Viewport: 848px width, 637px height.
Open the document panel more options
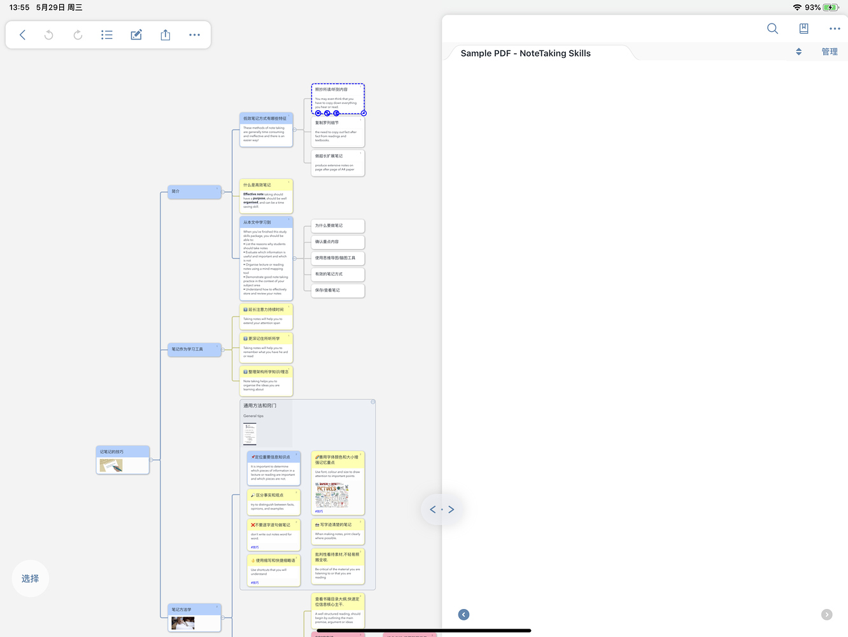pyautogui.click(x=835, y=29)
